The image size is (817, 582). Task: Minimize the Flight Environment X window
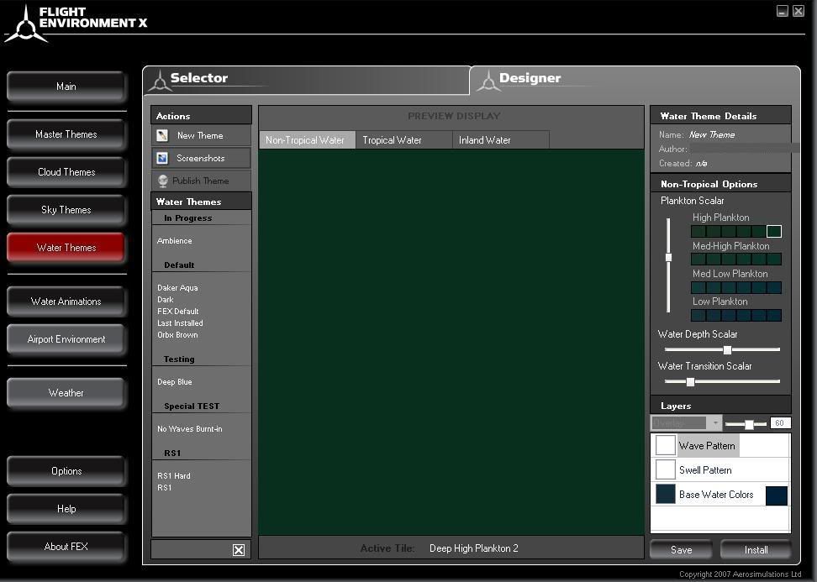click(783, 11)
